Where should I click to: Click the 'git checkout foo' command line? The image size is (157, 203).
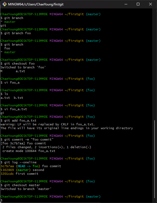[18, 64]
